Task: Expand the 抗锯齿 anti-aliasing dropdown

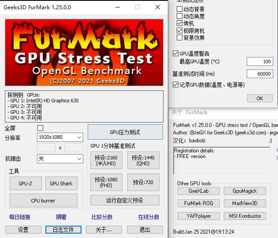Action: (x=60, y=159)
